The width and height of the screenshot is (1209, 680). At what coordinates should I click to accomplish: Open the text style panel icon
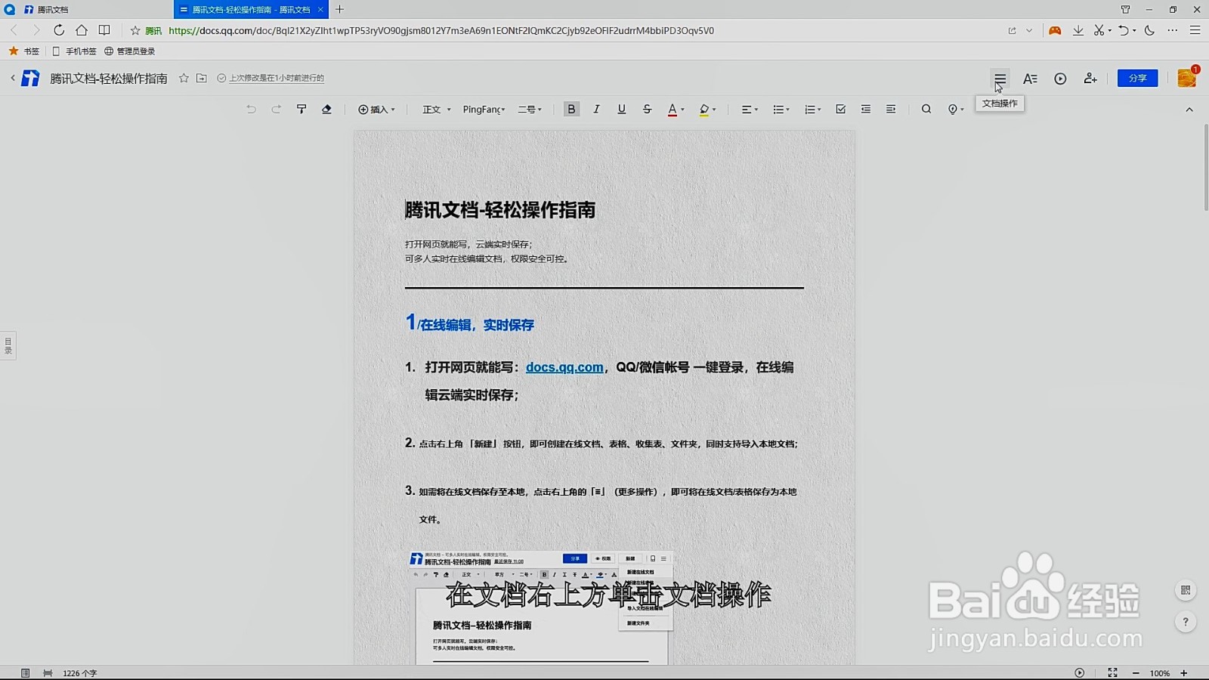(1030, 79)
